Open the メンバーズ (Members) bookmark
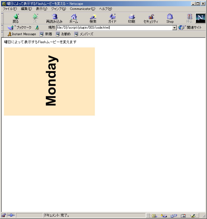Viewport: 207px width, 219px height. click(x=84, y=34)
